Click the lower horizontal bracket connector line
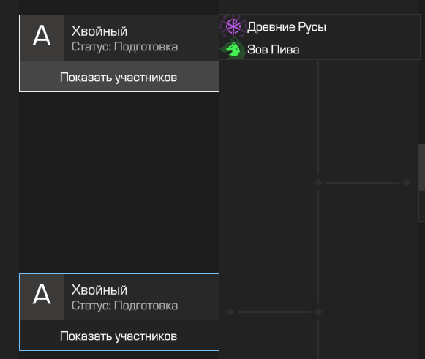This screenshot has height=359, width=425. tap(274, 312)
